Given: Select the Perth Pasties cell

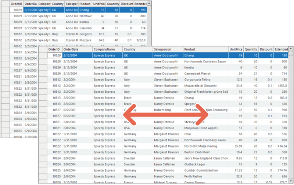Looking at the screenshot, I should pos(206,177).
